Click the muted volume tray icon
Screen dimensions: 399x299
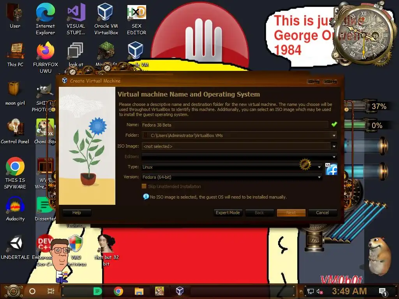point(320,291)
